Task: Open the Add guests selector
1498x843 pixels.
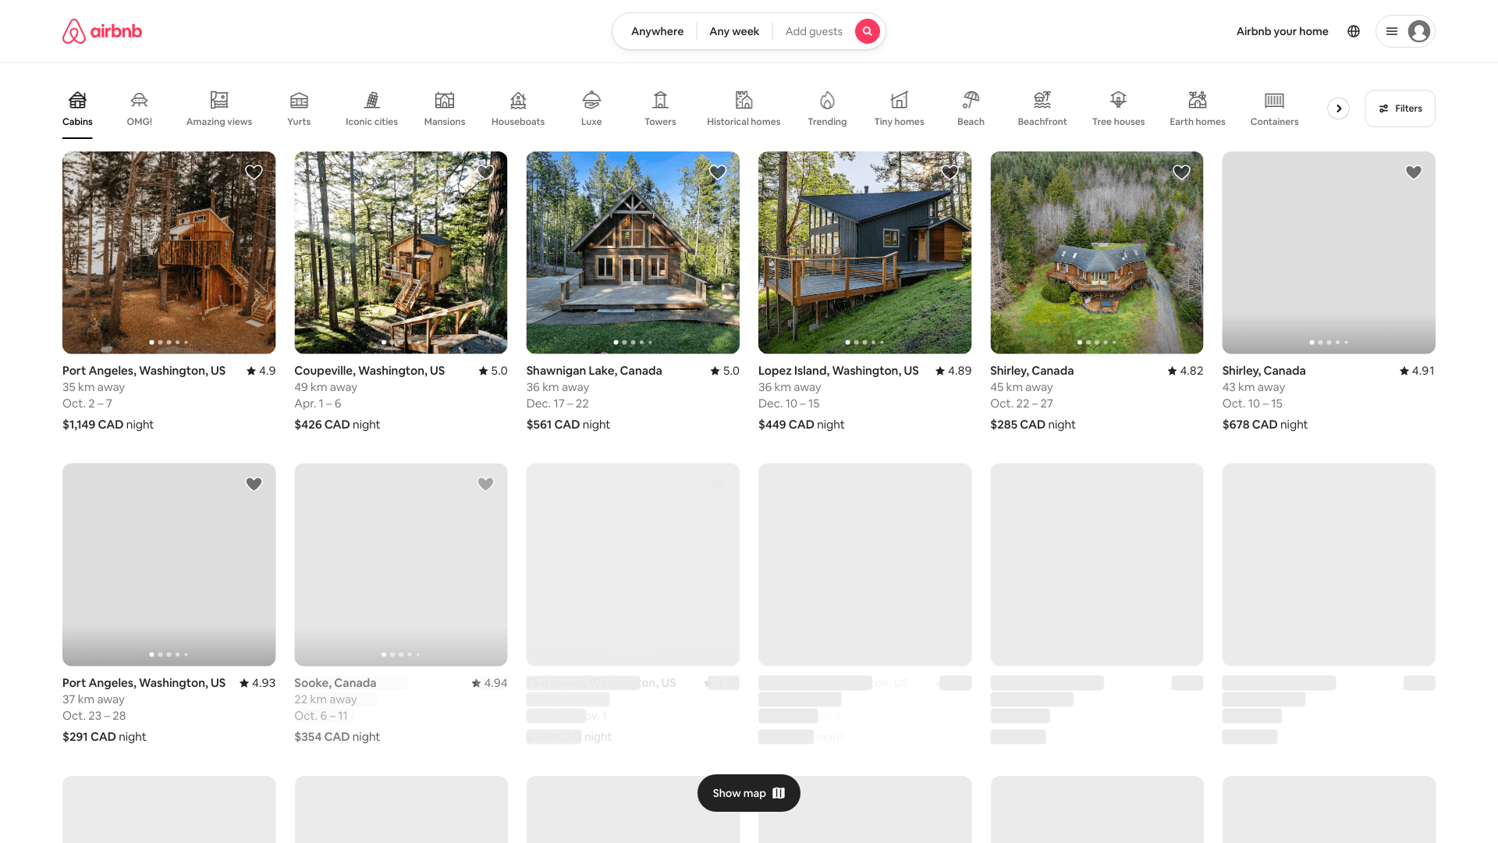Action: tap(814, 31)
